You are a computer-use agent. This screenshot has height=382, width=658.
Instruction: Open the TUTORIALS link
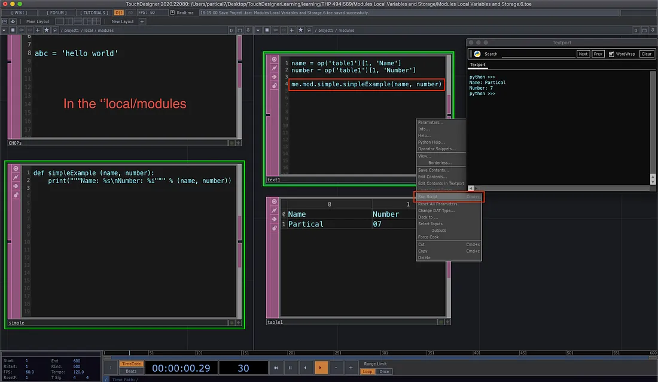(x=95, y=13)
